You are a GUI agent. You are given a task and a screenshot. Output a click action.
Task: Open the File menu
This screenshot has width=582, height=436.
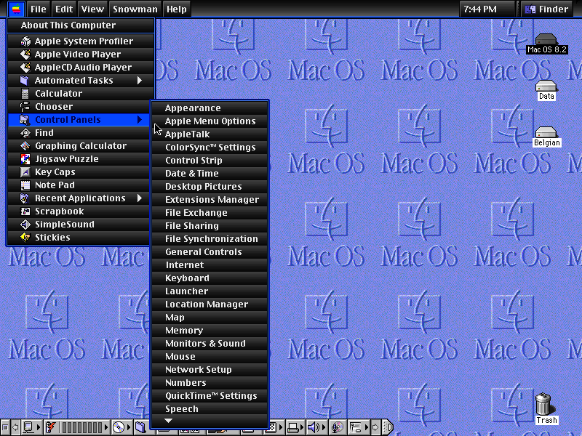[x=39, y=9]
